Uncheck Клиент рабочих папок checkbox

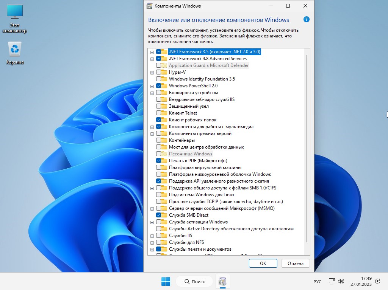(158, 120)
